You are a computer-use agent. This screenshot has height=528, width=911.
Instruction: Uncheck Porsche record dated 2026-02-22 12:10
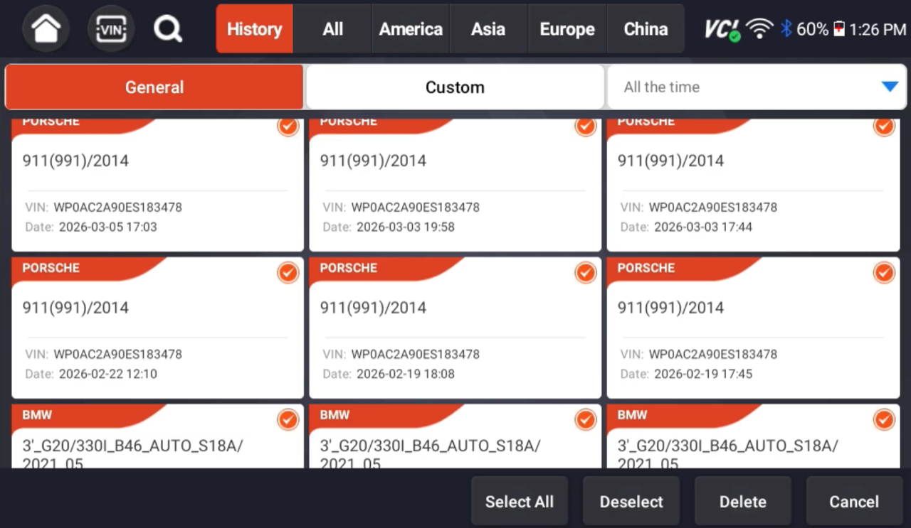[288, 272]
